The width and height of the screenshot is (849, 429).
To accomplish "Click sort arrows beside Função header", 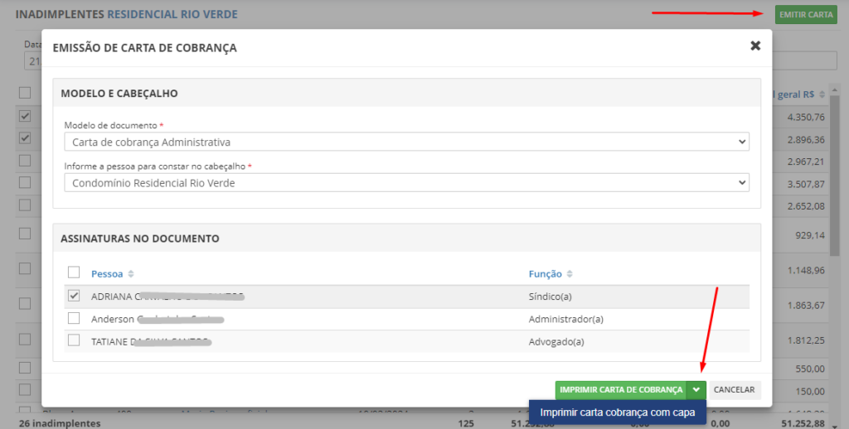I will [x=569, y=274].
